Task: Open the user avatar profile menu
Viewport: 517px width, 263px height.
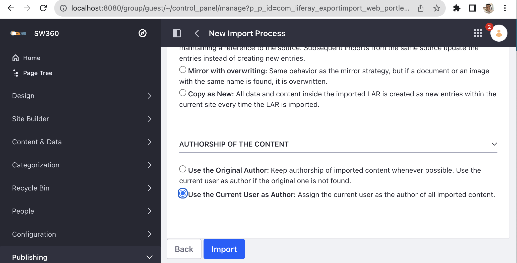Action: click(499, 33)
